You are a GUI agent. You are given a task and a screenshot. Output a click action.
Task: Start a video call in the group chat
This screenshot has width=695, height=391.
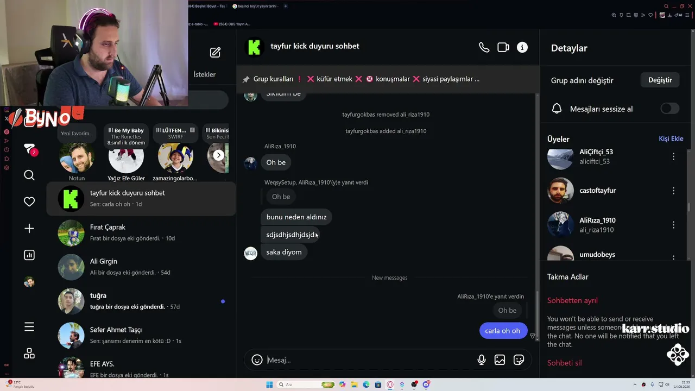pyautogui.click(x=503, y=47)
